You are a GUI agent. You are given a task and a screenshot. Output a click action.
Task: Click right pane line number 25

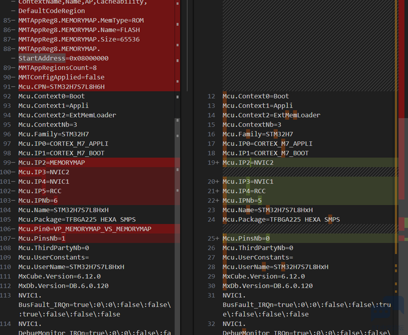[211, 238]
